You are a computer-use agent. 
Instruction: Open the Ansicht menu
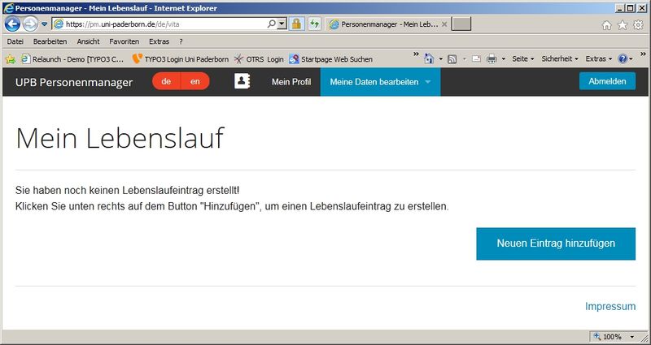pos(89,41)
